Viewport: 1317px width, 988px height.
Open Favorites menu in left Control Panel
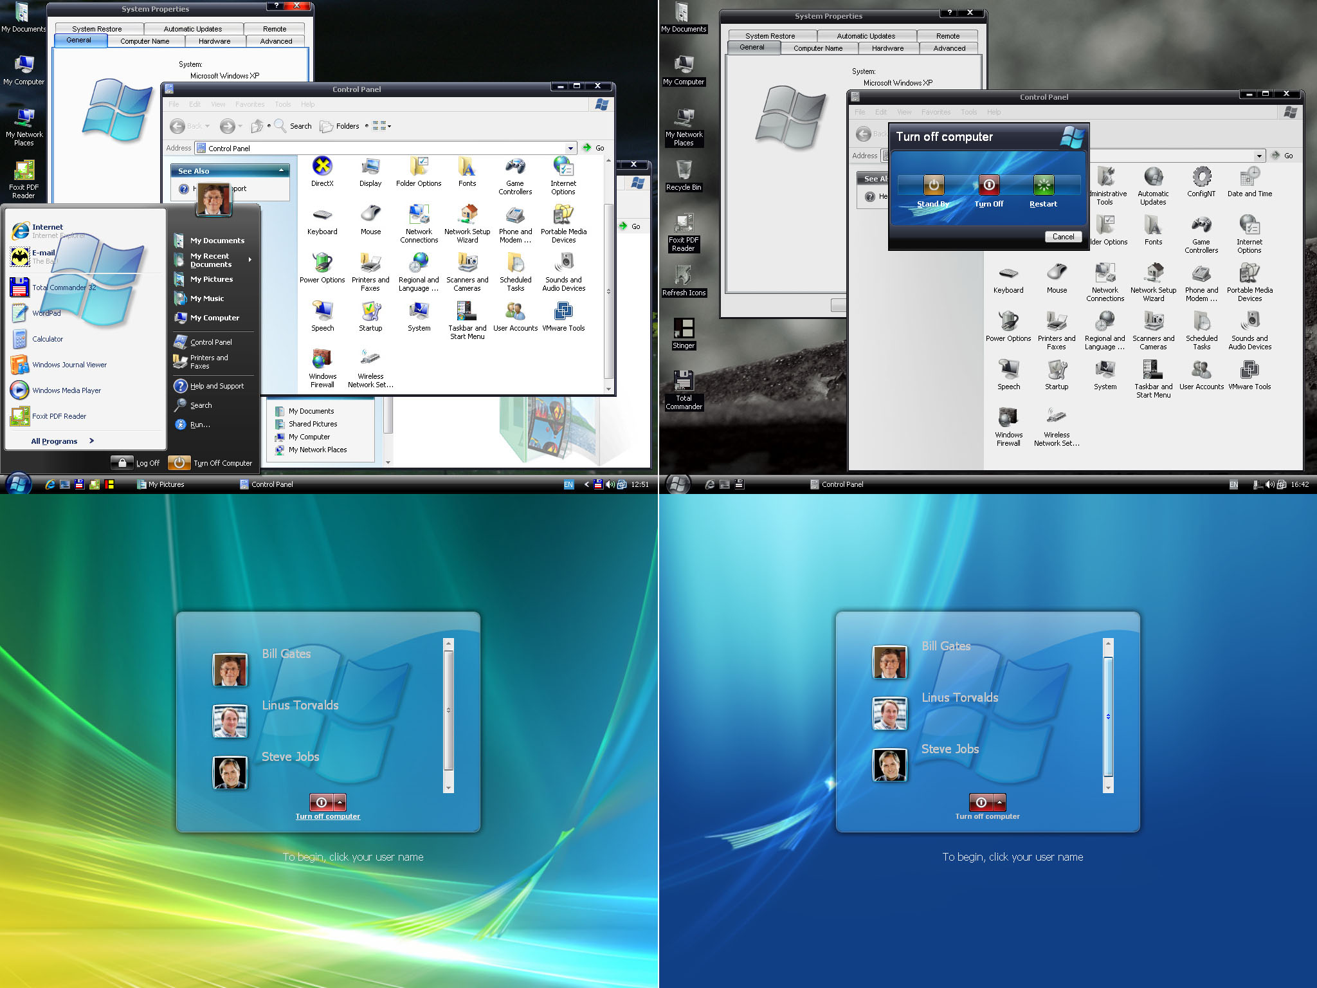point(250,104)
